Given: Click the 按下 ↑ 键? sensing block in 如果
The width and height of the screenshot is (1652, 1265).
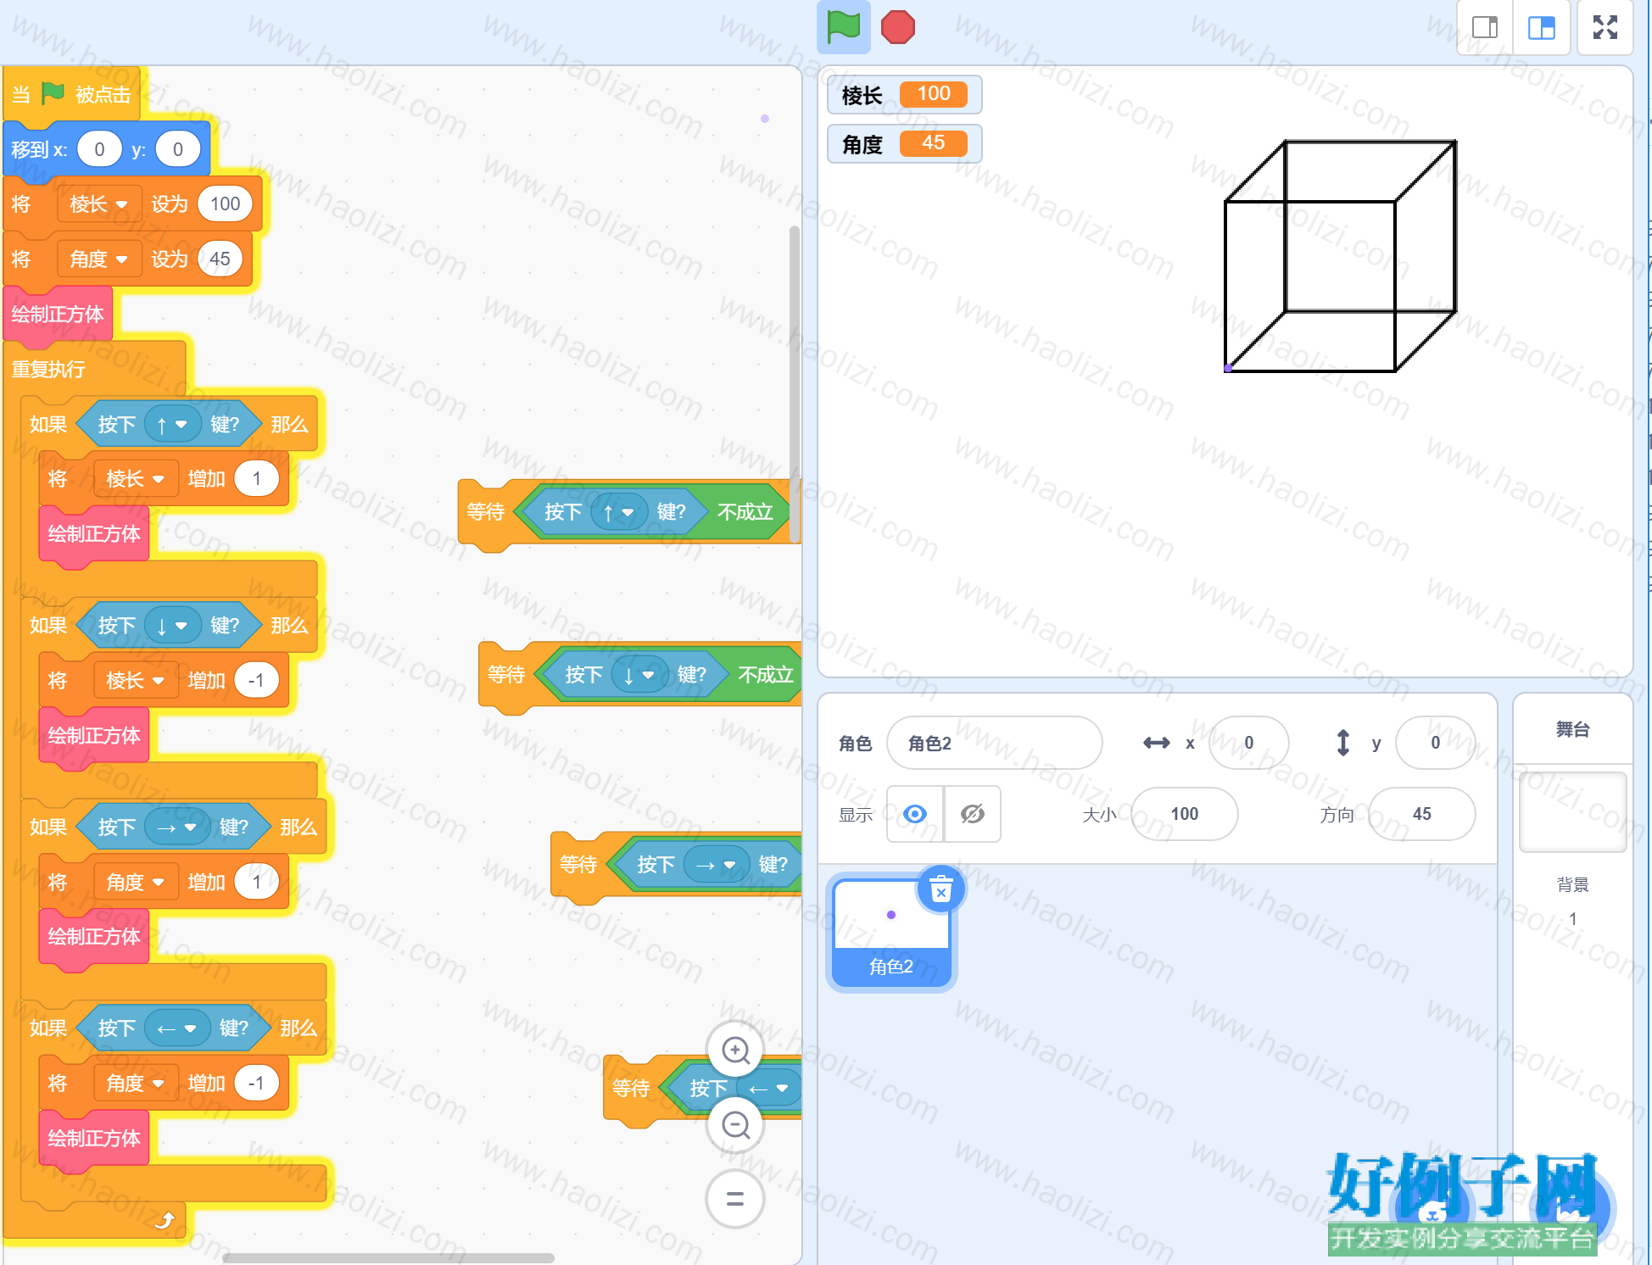Looking at the screenshot, I should point(168,424).
